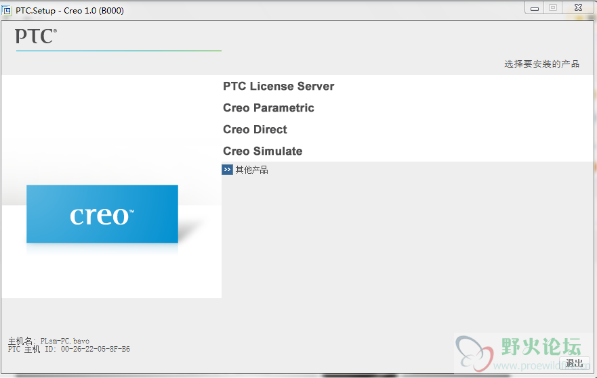Pick Creo Simulate from the product list
Image resolution: width=597 pixels, height=378 pixels.
tap(262, 151)
